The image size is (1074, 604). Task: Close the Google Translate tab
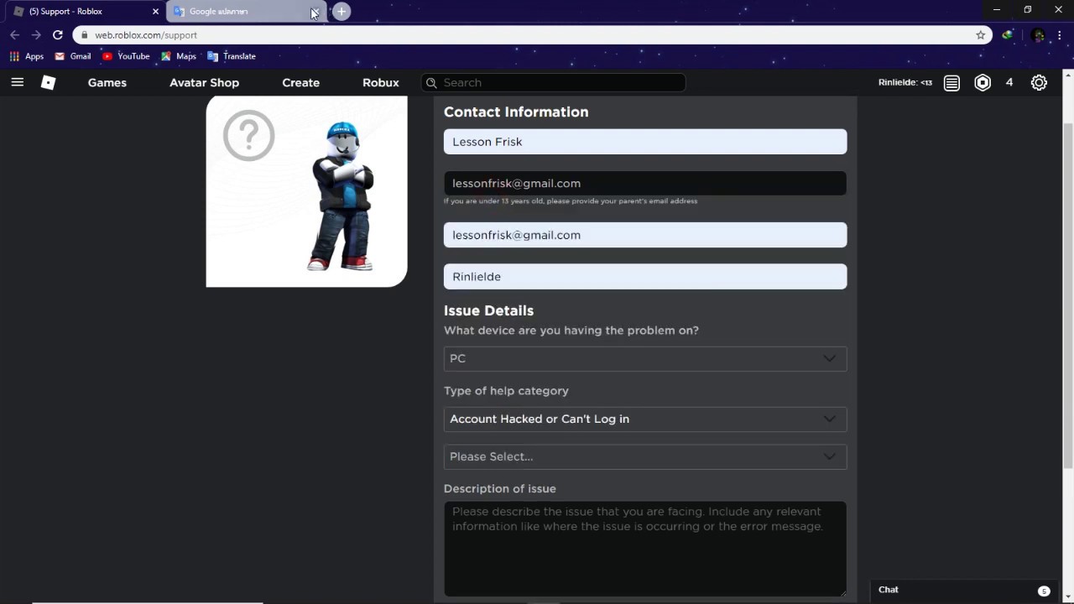(315, 12)
